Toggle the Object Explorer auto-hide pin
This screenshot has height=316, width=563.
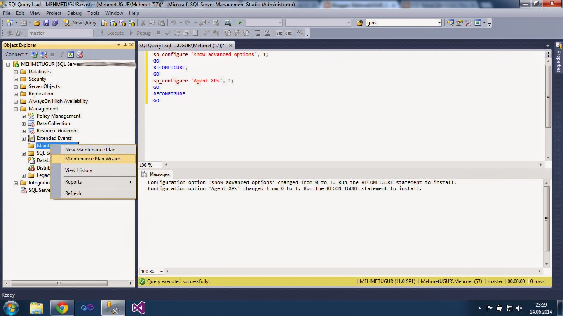[x=125, y=45]
